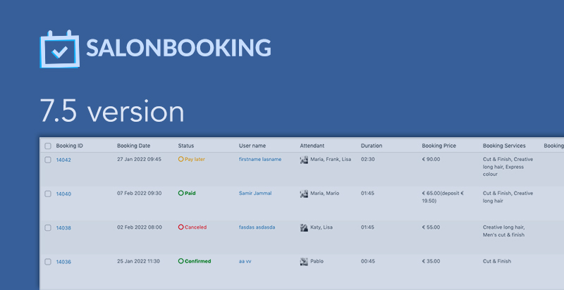Open booking ID 14038 link
Image resolution: width=564 pixels, height=290 pixels.
tap(63, 228)
